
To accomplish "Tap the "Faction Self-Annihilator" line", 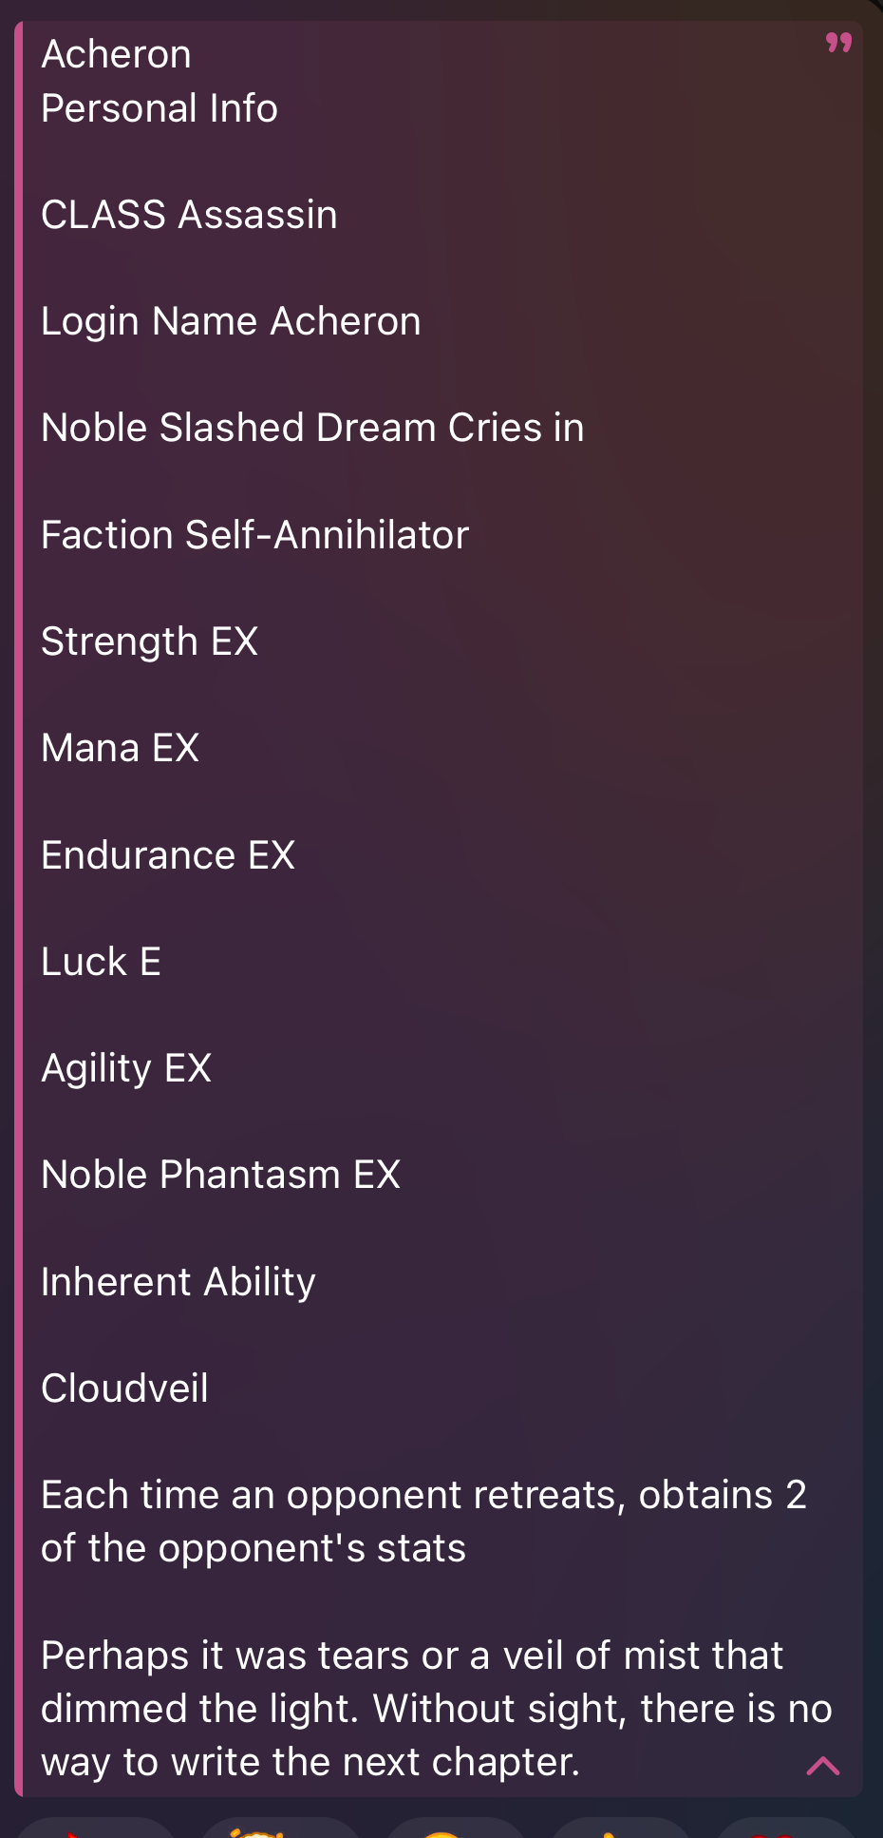I will (254, 535).
